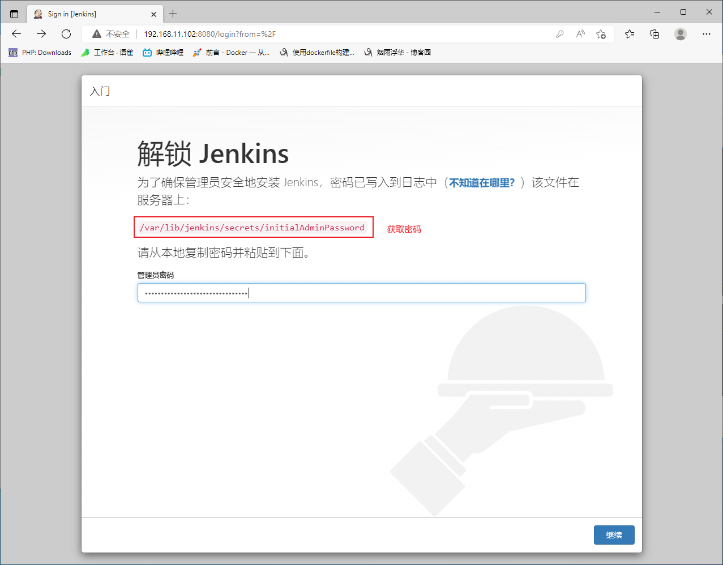Image resolution: width=723 pixels, height=565 pixels.
Task: Open the 前言 - Docker bookmark
Action: [231, 53]
